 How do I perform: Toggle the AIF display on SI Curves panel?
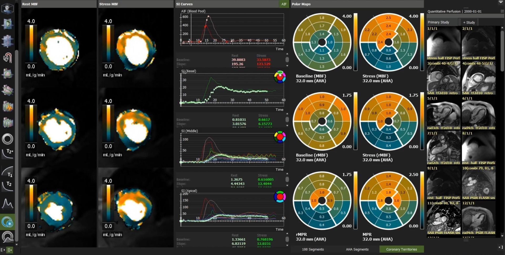[284, 4]
